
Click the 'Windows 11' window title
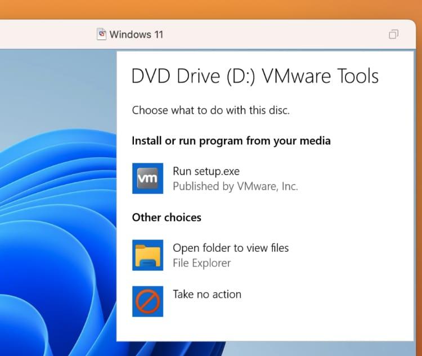[x=136, y=34]
